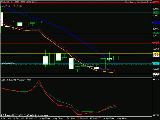Click the 98.9908 indicator scale value

pos(156,115)
